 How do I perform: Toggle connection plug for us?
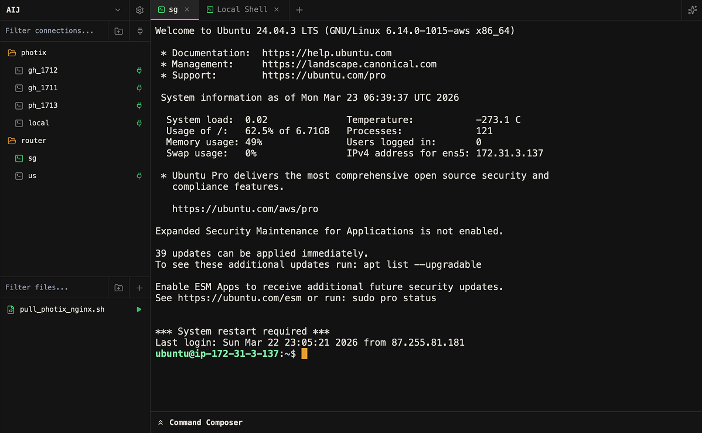(x=139, y=176)
